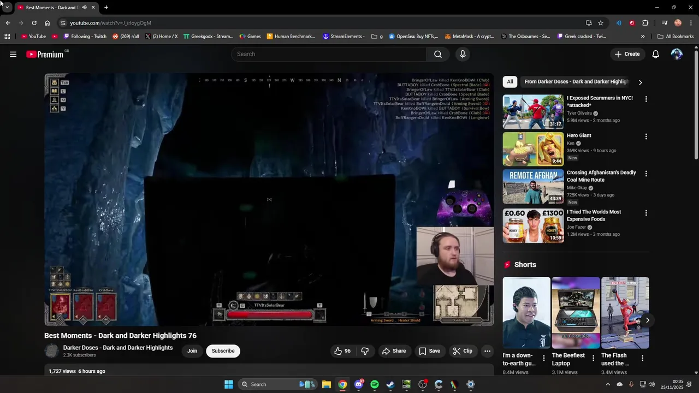Expand the overflow bookmarks chevron
The width and height of the screenshot is (699, 393).
coord(643,37)
